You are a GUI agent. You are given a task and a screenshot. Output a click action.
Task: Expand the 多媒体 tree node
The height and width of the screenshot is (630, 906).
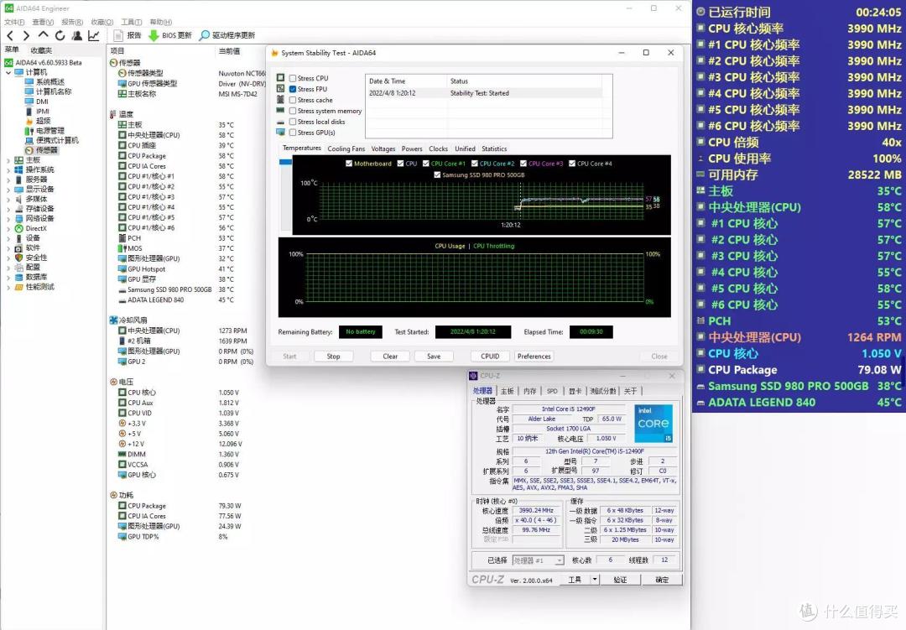[x=8, y=199]
